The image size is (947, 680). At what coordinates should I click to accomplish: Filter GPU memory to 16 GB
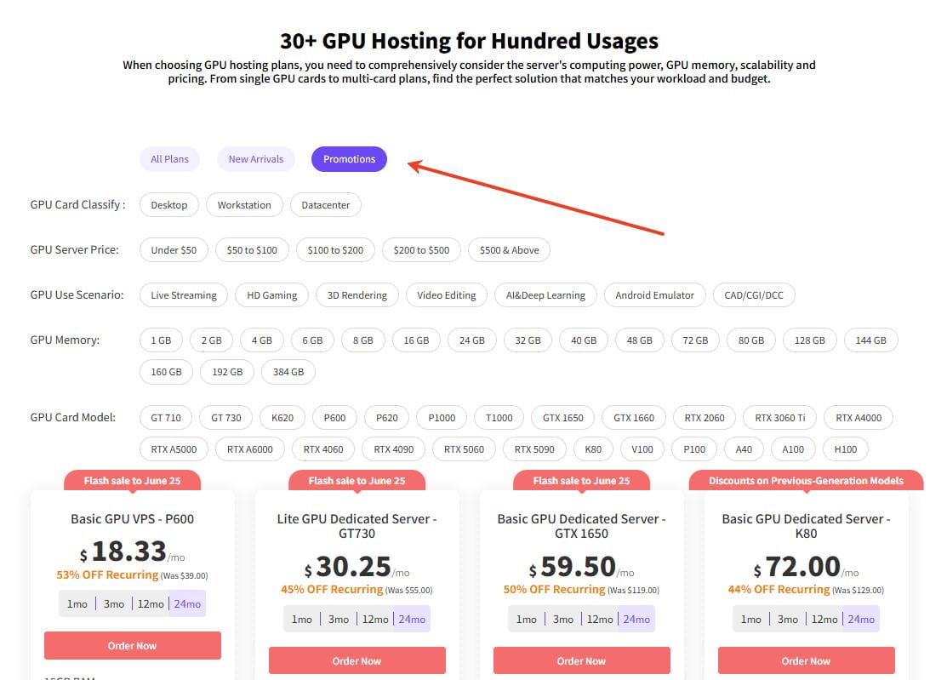coord(416,340)
